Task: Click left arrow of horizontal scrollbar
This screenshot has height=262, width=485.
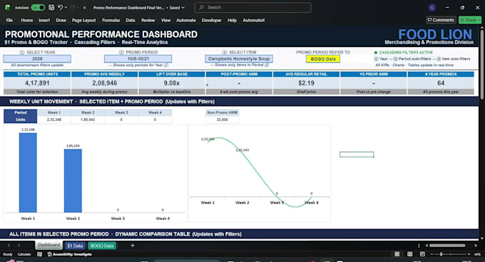Action: pyautogui.click(x=427, y=246)
